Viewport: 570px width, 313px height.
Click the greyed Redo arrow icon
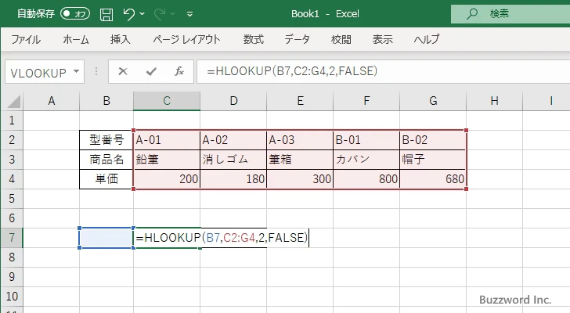tap(159, 14)
